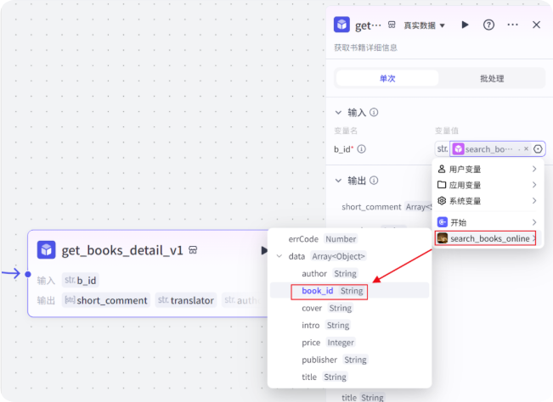Image resolution: width=553 pixels, height=402 pixels.
Task: Select publisher String field
Action: (349, 360)
